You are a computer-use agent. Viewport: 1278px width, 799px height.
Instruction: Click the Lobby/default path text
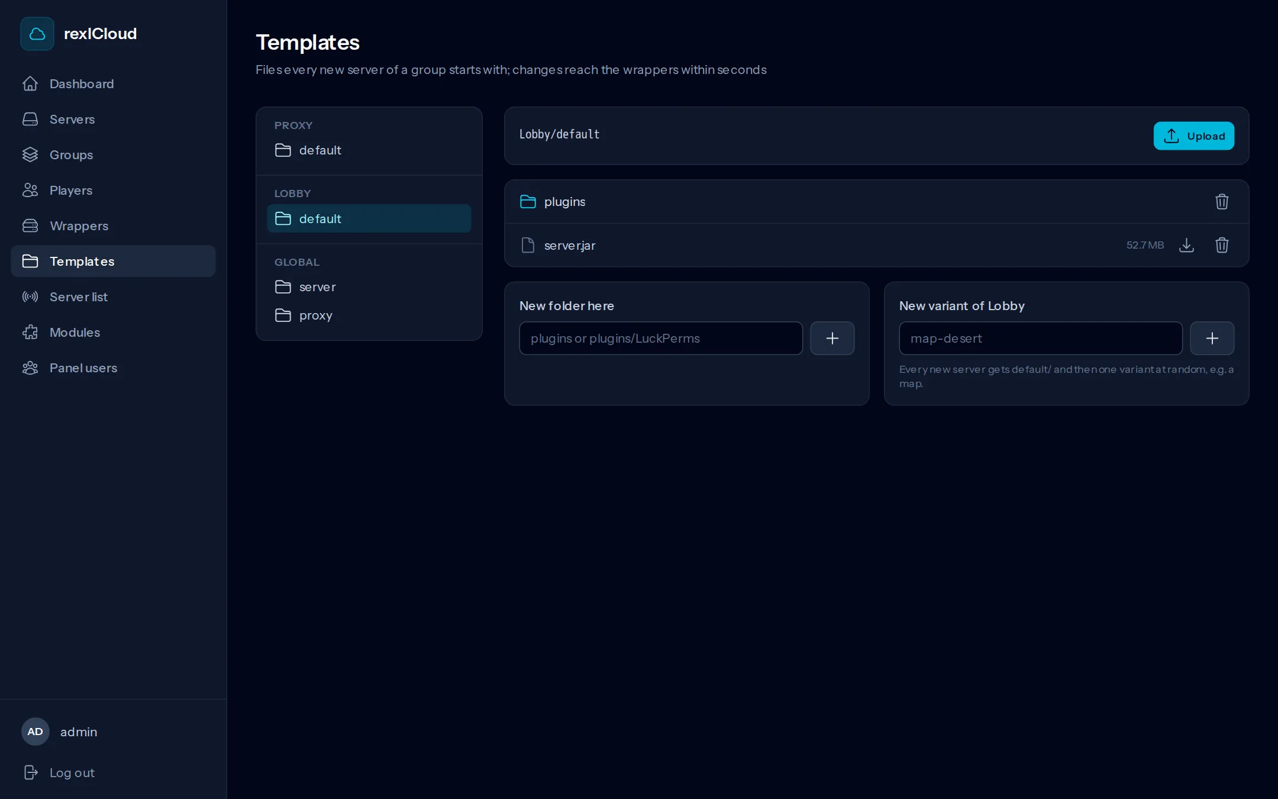[559, 134]
